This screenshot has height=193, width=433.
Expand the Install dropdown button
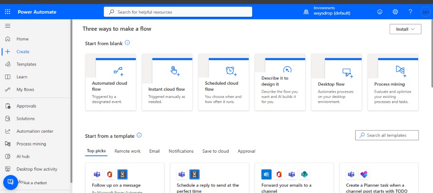click(405, 29)
